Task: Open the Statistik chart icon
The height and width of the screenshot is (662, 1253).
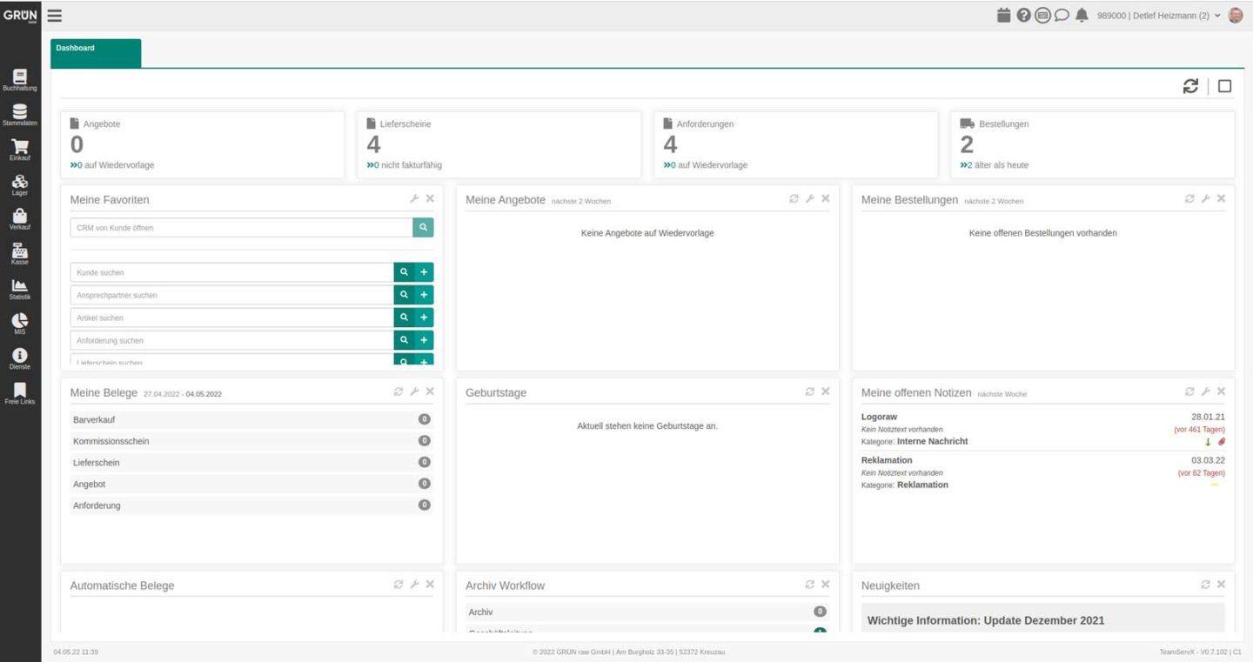Action: pyautogui.click(x=20, y=289)
